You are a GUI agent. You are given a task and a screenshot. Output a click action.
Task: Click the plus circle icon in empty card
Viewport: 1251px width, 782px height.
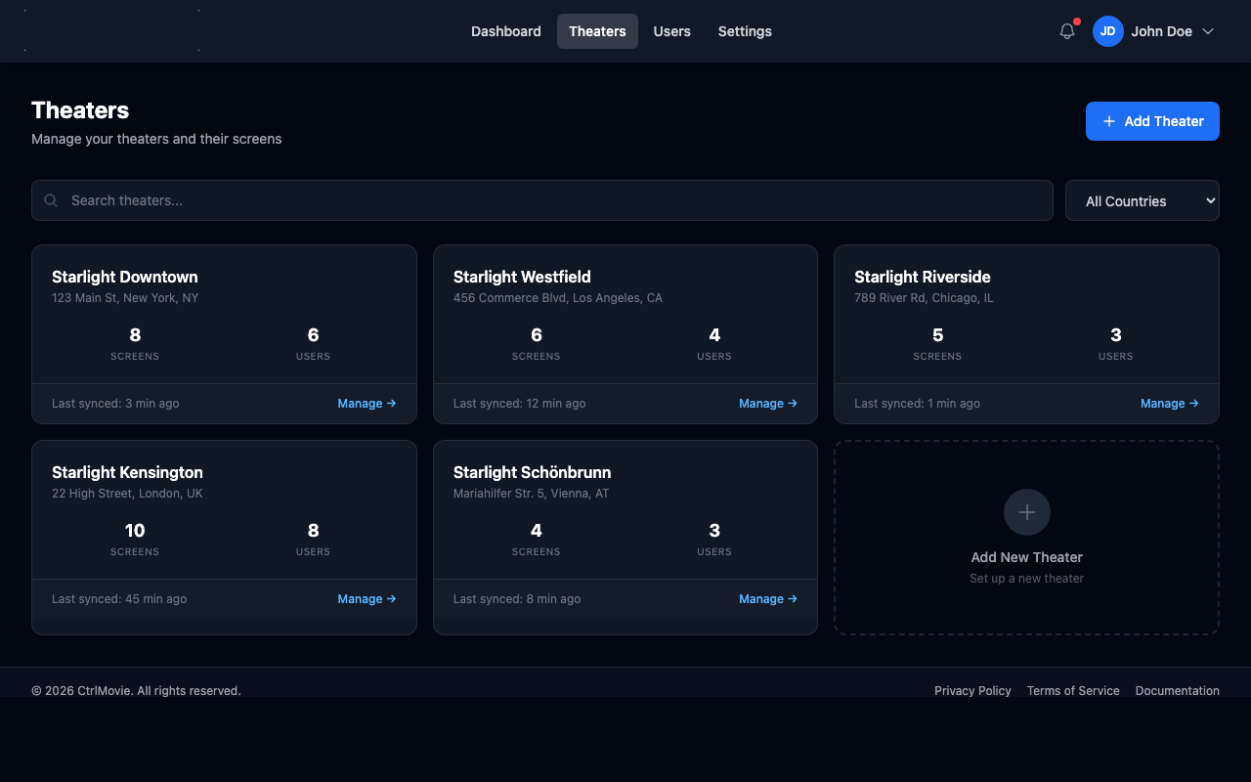point(1026,512)
